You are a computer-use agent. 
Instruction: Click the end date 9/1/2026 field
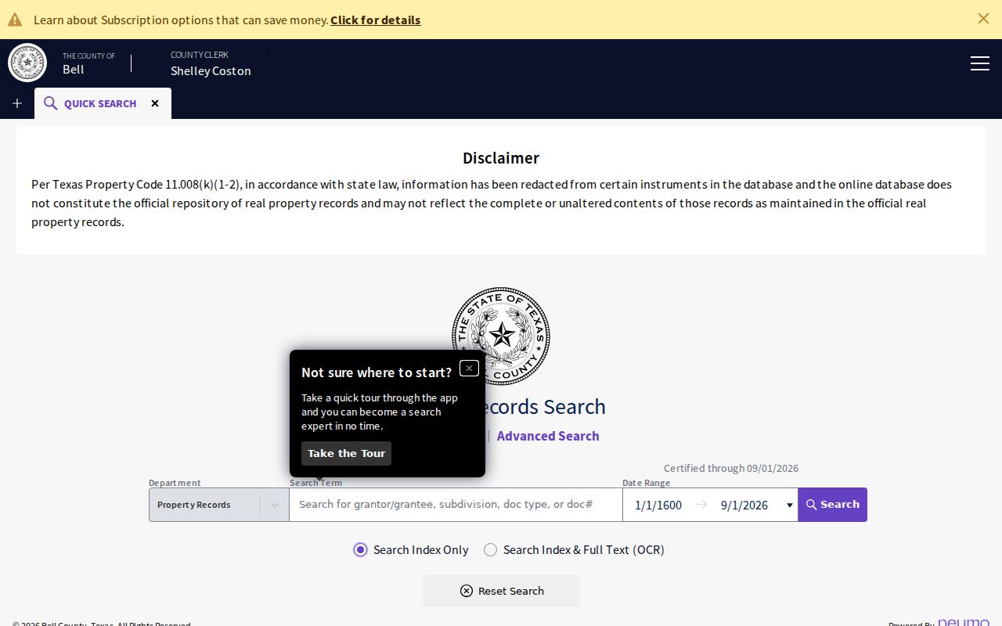(744, 505)
